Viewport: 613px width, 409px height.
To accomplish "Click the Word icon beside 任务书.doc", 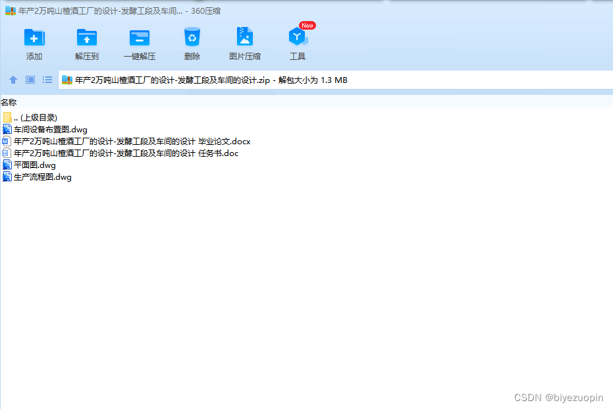I will click(7, 153).
